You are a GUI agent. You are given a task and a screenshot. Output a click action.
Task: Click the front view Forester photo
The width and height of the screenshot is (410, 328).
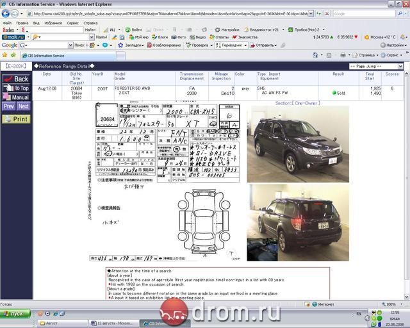298,144
